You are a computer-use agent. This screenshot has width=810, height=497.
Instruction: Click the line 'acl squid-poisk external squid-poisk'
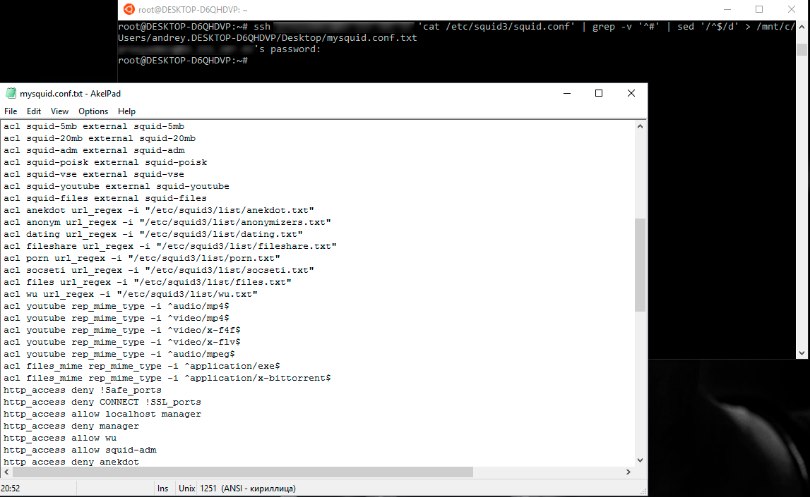(105, 162)
